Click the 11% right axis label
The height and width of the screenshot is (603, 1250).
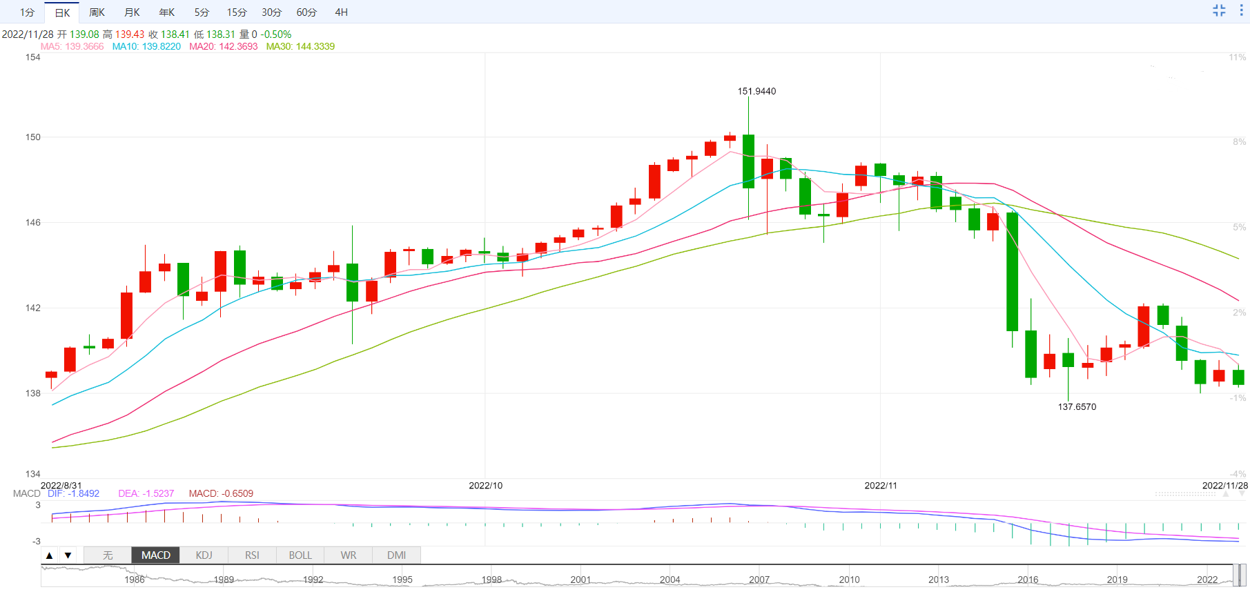click(x=1238, y=57)
